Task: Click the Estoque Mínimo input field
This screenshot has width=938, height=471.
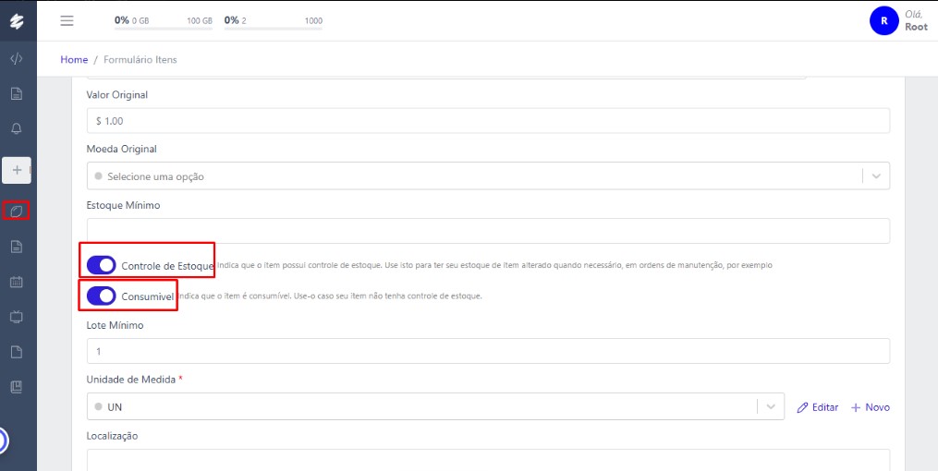Action: pyautogui.click(x=488, y=231)
